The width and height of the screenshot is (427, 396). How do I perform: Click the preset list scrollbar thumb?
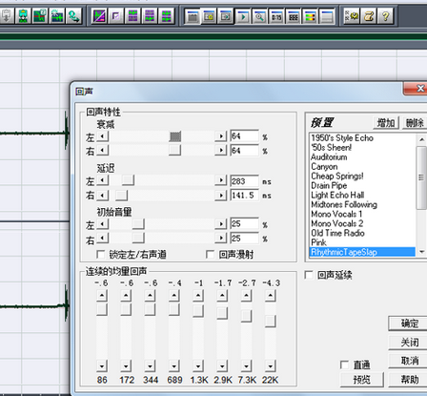coord(421,177)
